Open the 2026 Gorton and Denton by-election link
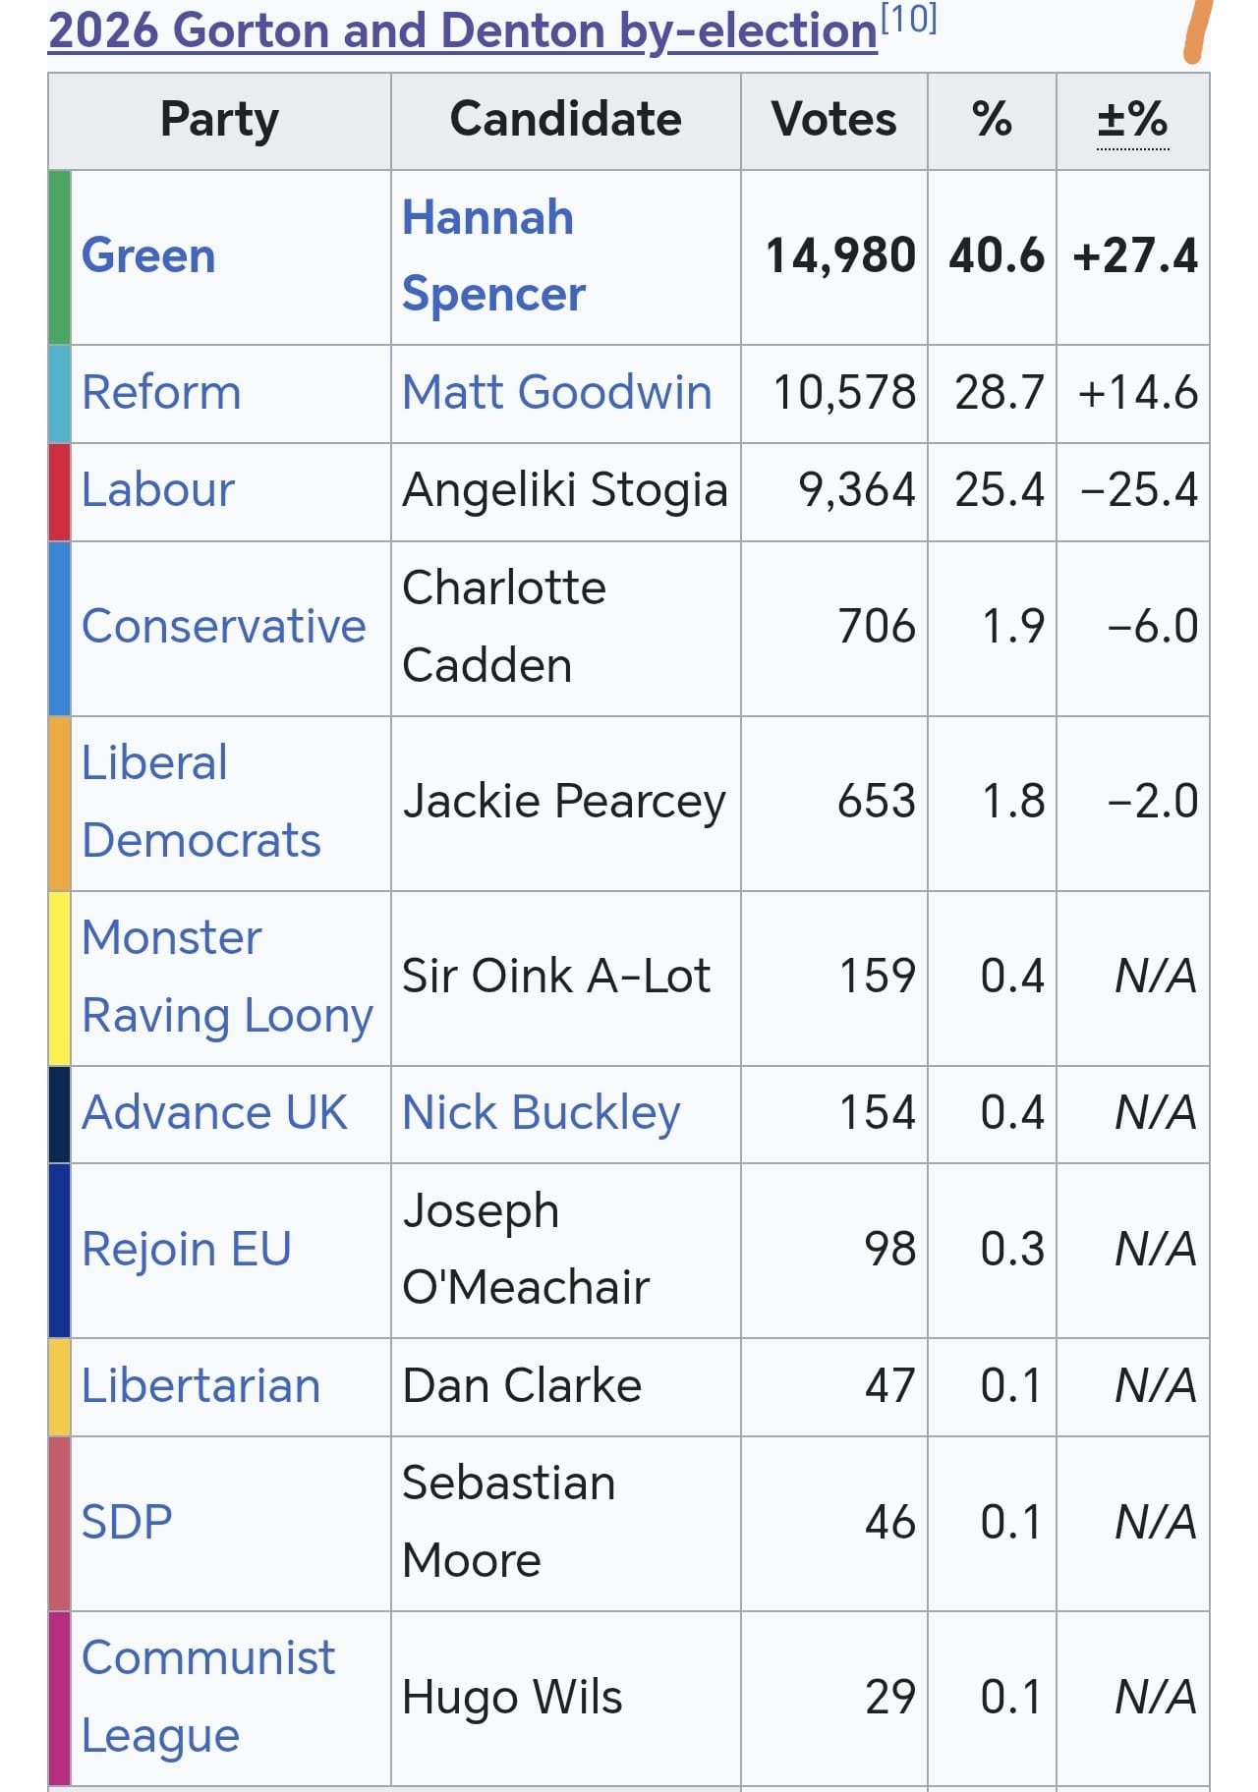1258x1792 pixels. click(x=462, y=30)
